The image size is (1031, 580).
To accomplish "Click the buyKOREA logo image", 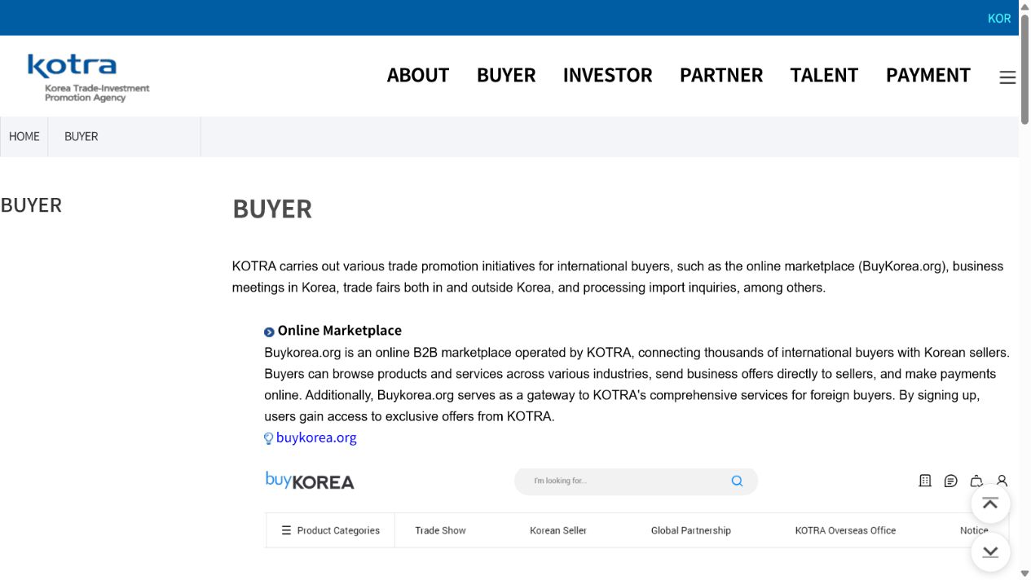I will point(310,481).
